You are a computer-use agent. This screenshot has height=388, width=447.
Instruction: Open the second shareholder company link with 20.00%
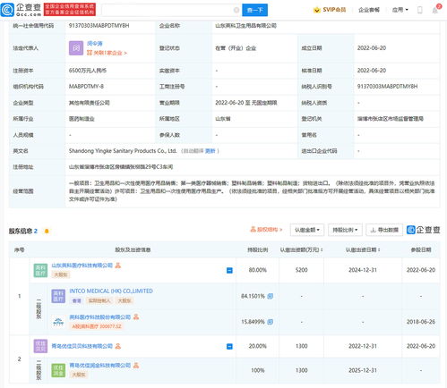(82, 346)
